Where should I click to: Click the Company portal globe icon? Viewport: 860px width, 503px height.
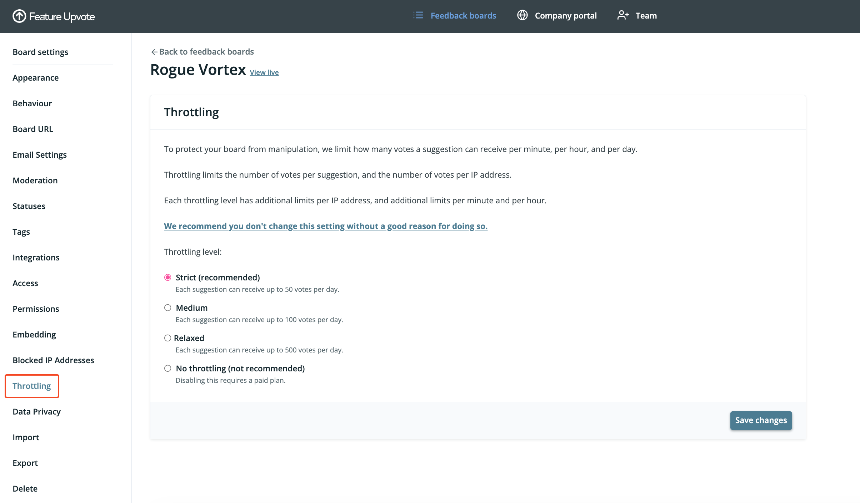click(522, 15)
